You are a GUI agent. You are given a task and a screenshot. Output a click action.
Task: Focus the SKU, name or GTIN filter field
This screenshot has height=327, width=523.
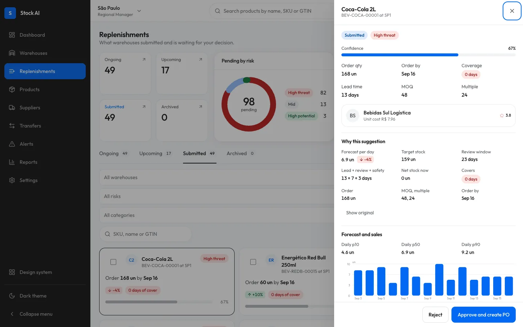click(145, 234)
